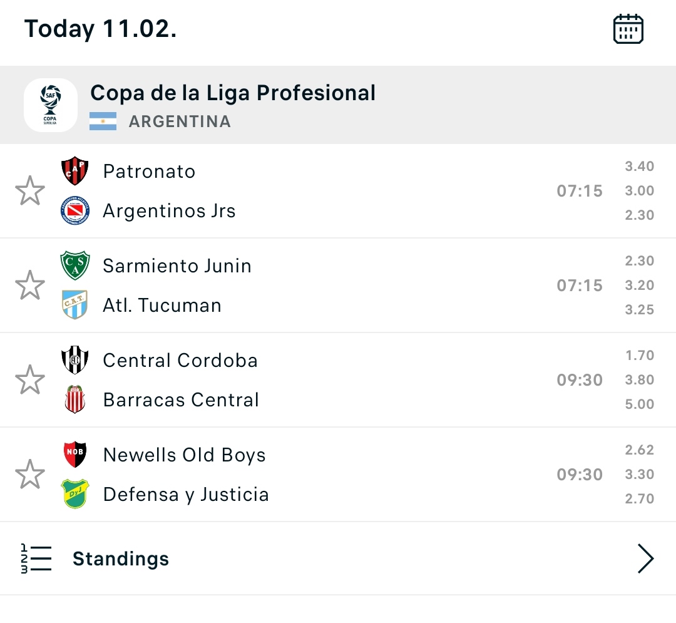Click the Atl. Tucuman shield crest

75,304
